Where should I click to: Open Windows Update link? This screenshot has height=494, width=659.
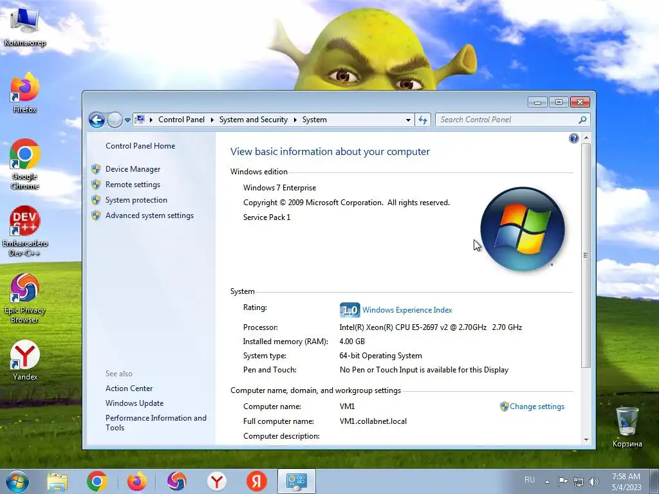tap(135, 403)
